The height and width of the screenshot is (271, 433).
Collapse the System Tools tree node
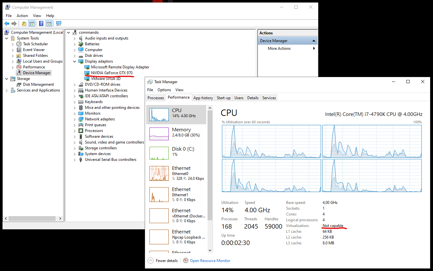pyautogui.click(x=7, y=38)
